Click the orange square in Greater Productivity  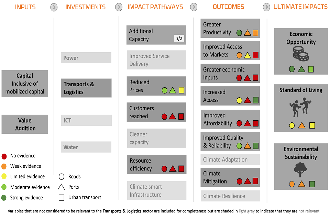tap(255, 33)
